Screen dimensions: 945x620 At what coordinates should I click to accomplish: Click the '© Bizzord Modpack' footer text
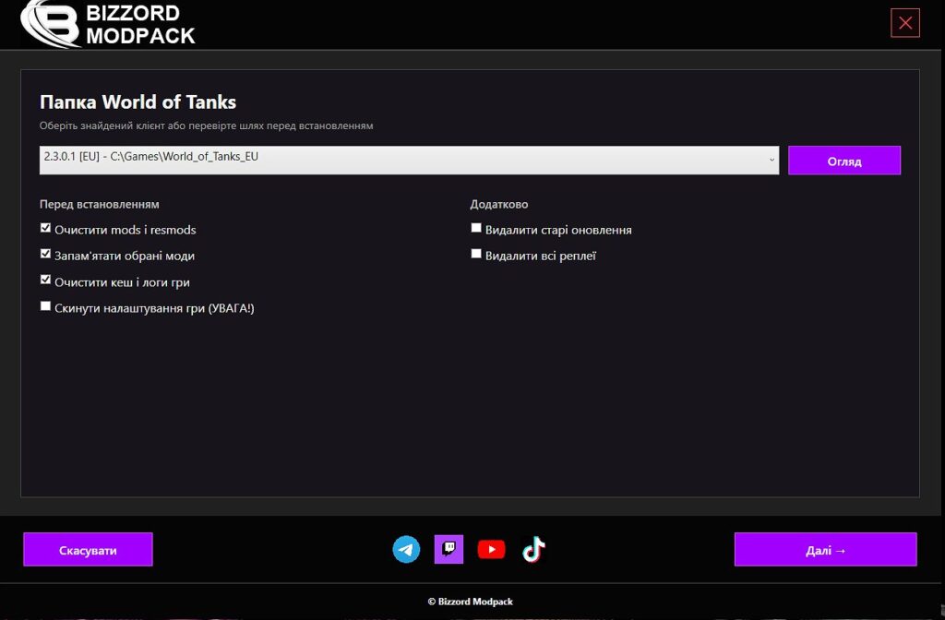(x=471, y=602)
